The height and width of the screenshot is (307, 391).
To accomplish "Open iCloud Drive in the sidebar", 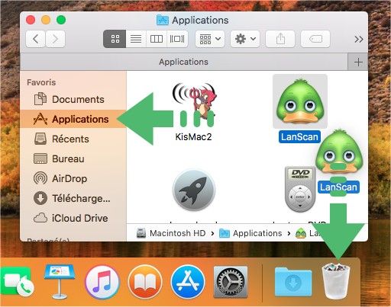I will coord(73,218).
